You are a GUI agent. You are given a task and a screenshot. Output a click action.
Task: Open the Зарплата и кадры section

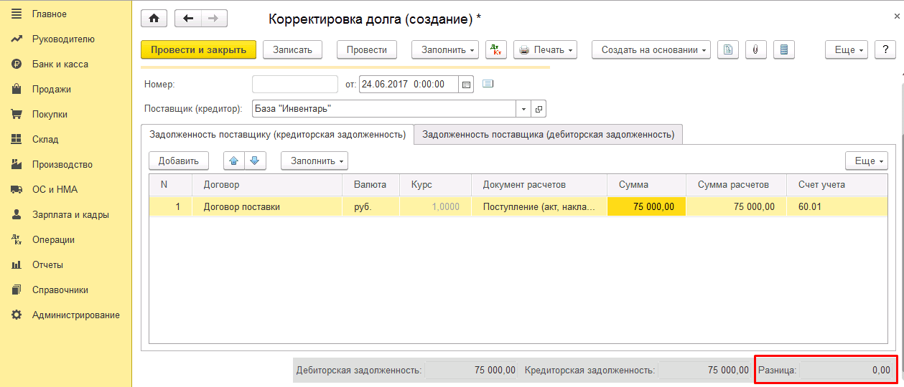(x=70, y=215)
